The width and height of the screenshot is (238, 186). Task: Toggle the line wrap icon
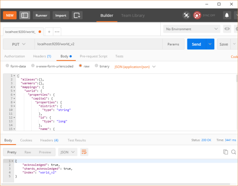84,152
